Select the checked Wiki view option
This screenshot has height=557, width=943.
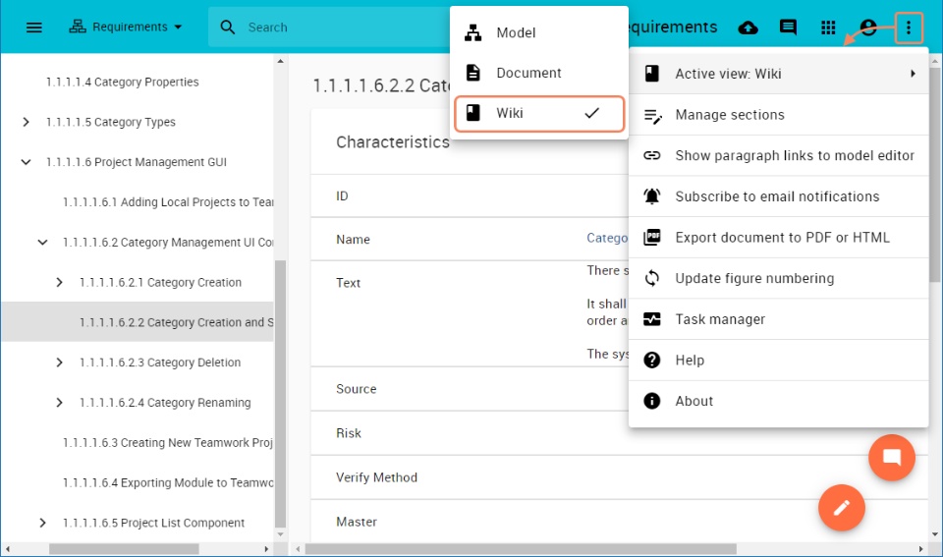click(539, 113)
